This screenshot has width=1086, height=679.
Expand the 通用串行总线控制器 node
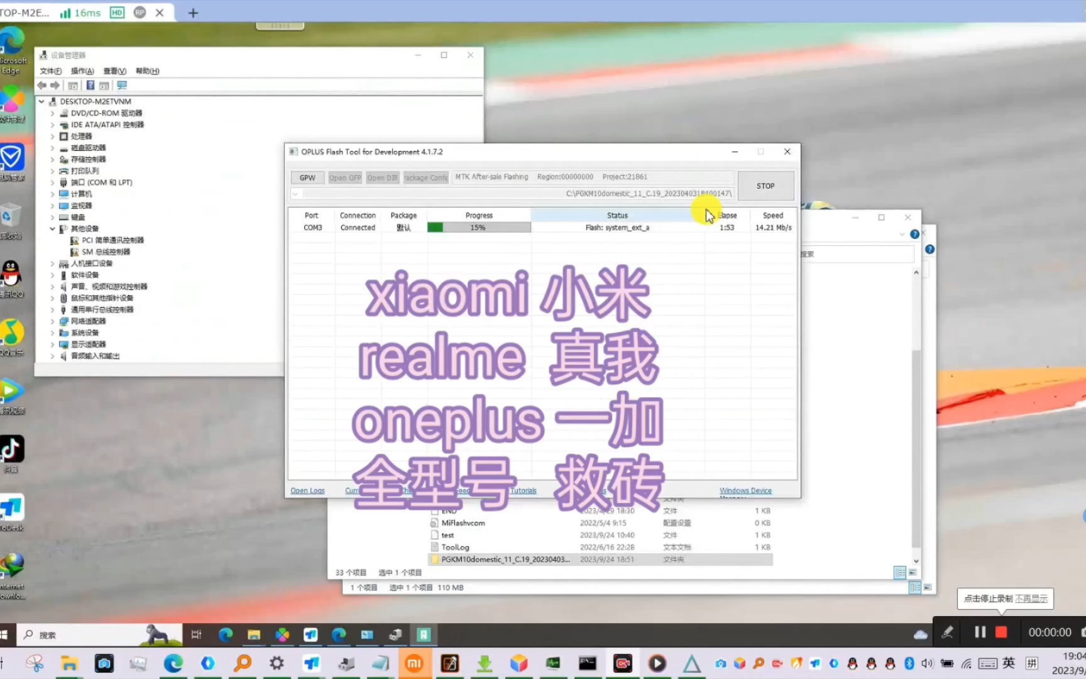click(x=52, y=310)
